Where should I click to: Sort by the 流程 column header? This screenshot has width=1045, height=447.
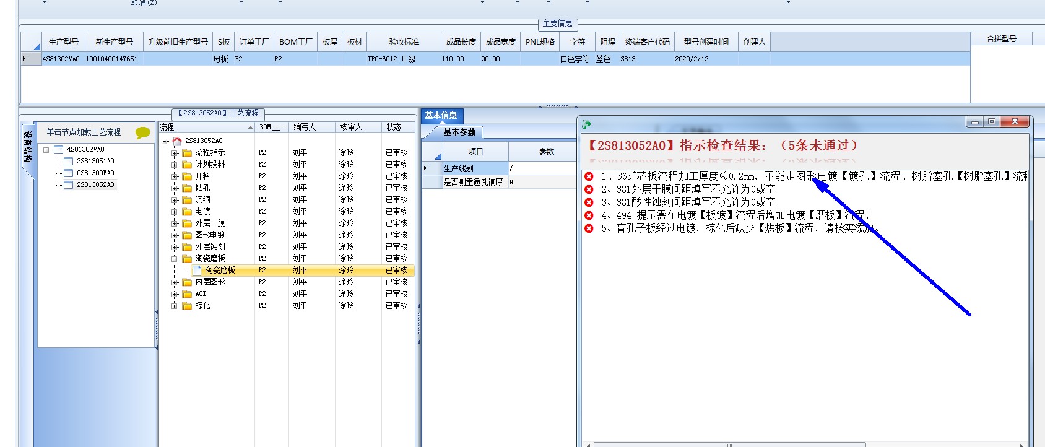pos(206,128)
